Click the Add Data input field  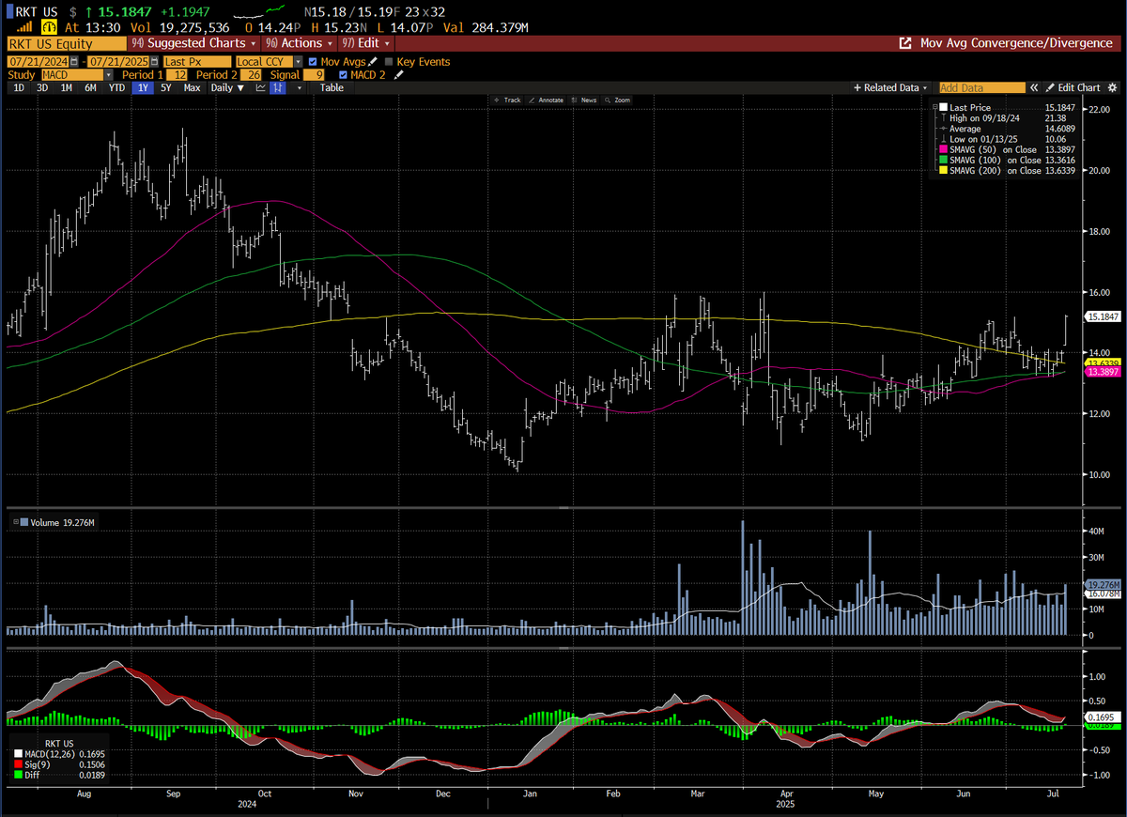(x=982, y=87)
